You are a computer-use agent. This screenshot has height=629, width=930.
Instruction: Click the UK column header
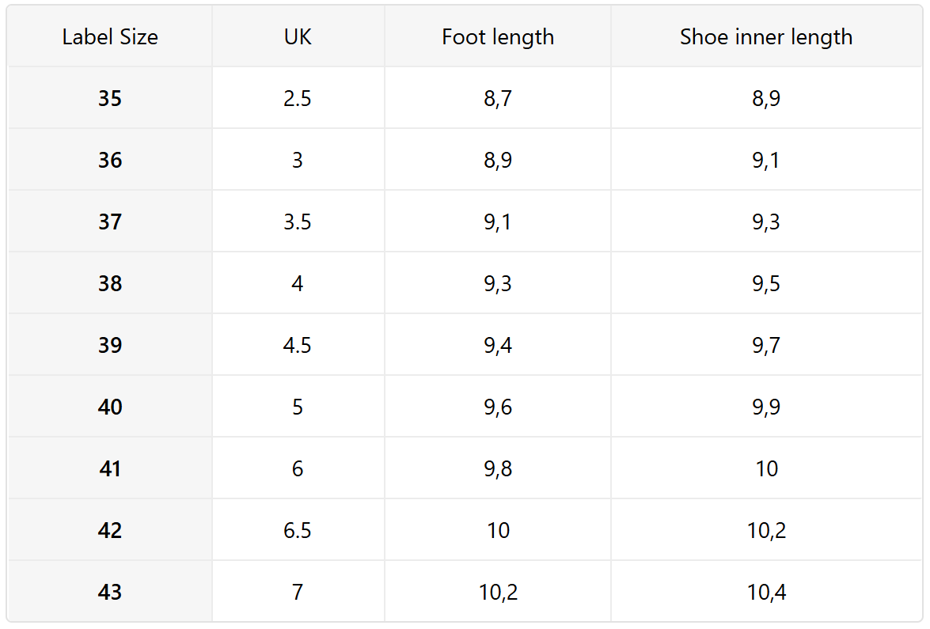point(298,37)
